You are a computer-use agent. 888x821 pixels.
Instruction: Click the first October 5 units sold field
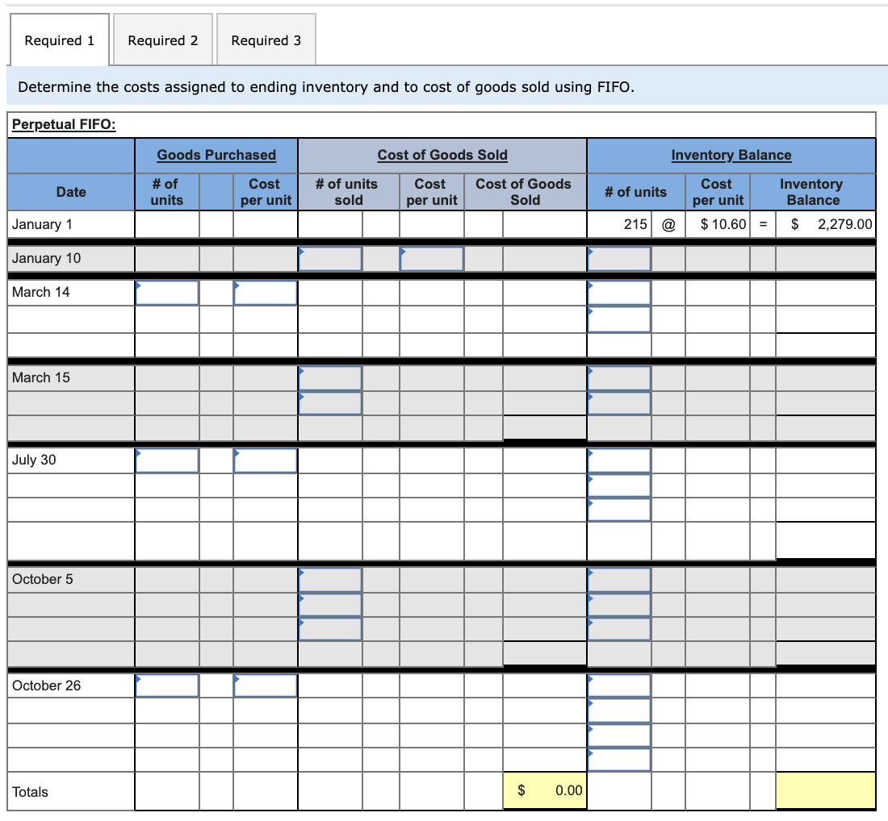pos(329,579)
